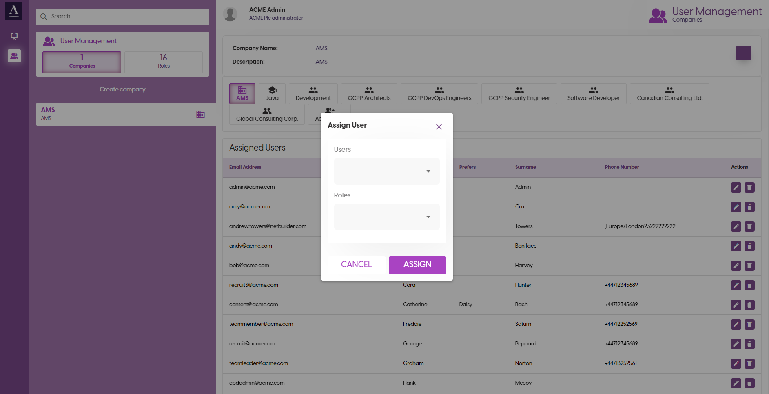This screenshot has width=769, height=394.
Task: Click into the Search field
Action: [122, 17]
